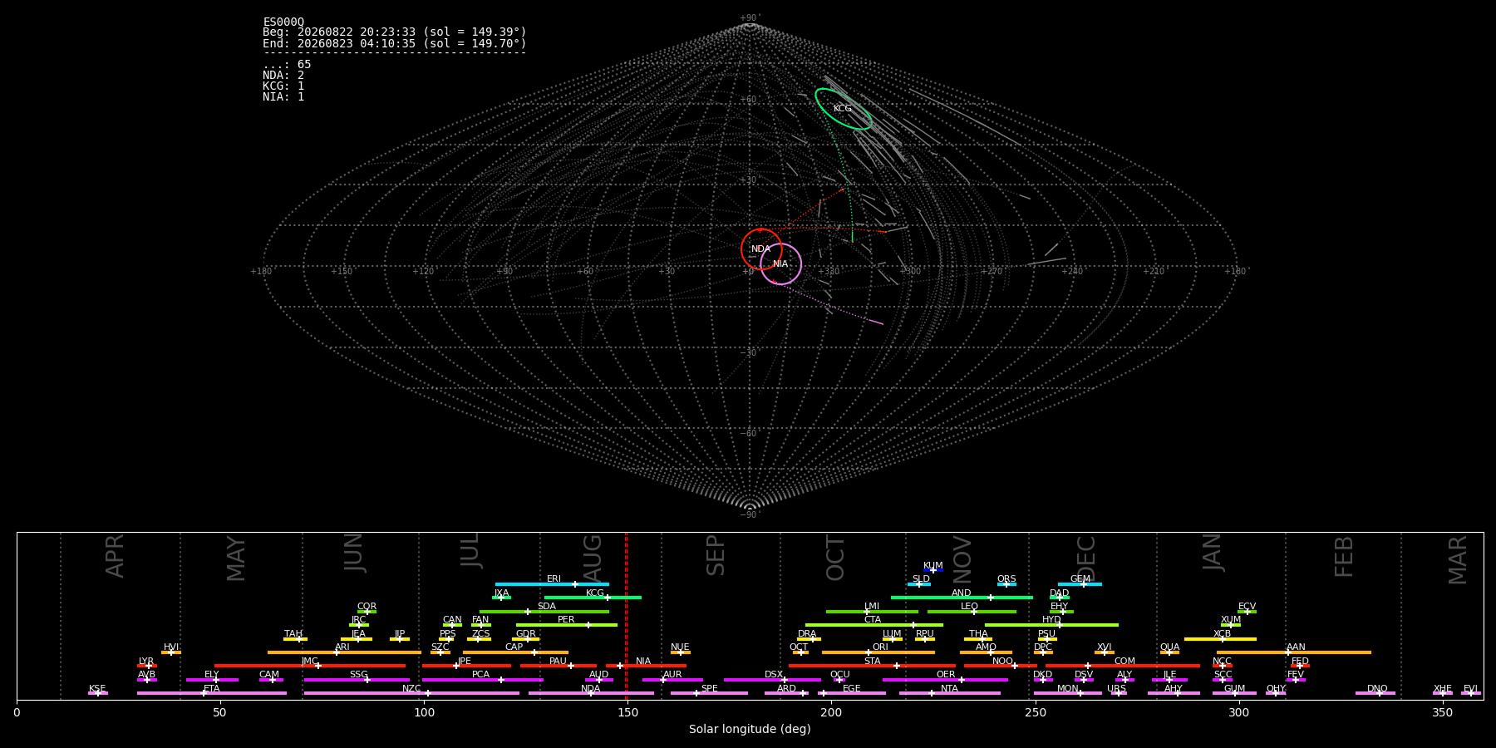Click the −90° label at map bottom
Screen dimensions: 1496x748
click(x=750, y=515)
